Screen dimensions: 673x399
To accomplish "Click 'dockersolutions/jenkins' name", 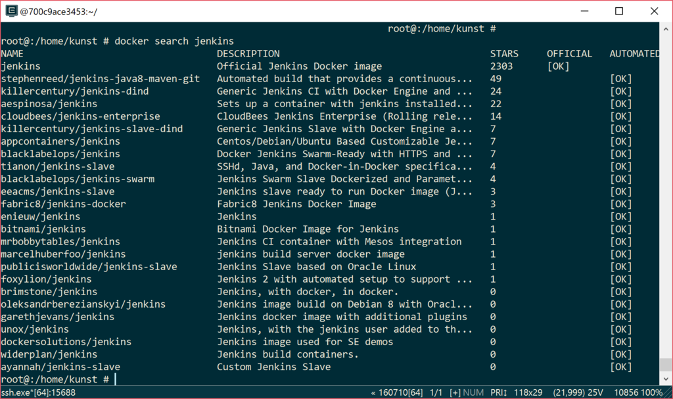I will 66,341.
